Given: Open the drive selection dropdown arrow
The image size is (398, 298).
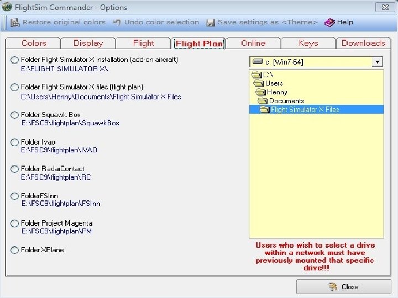Looking at the screenshot, I should [378, 62].
